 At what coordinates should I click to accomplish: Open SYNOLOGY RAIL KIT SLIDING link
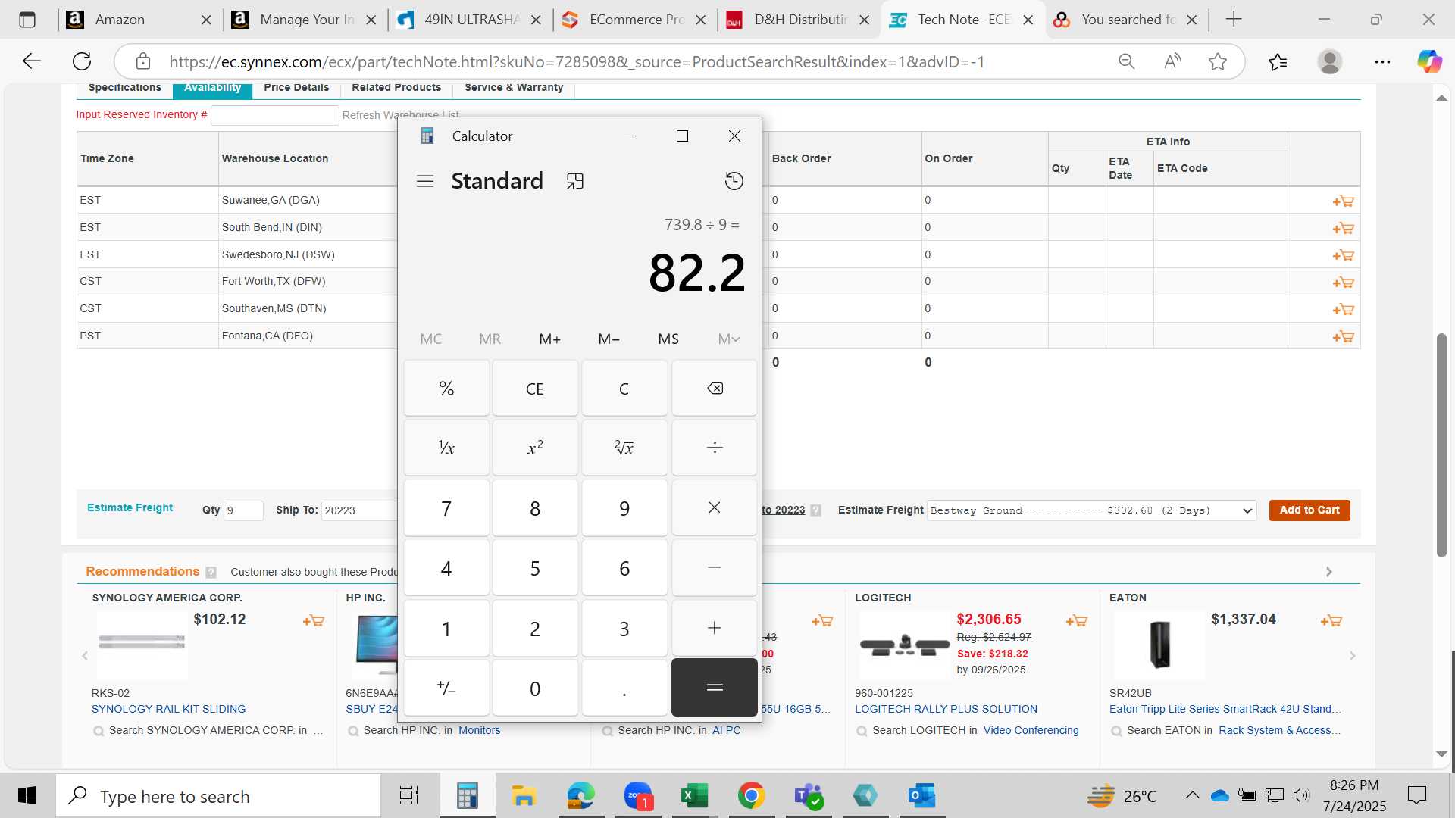pos(168,709)
